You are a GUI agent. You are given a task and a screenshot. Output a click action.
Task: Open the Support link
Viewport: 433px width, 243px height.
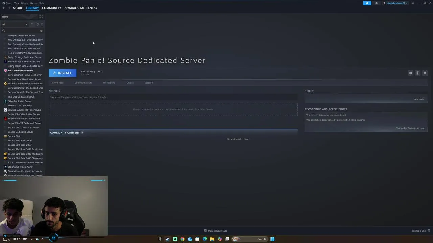click(x=149, y=83)
